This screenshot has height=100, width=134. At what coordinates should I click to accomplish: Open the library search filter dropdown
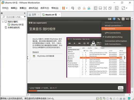tap(25, 17)
